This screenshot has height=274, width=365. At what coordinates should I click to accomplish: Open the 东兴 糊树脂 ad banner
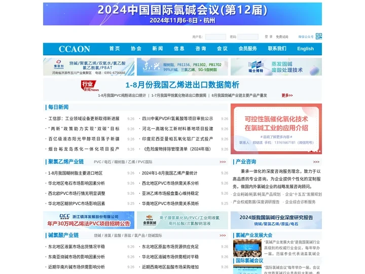tap(182, 66)
